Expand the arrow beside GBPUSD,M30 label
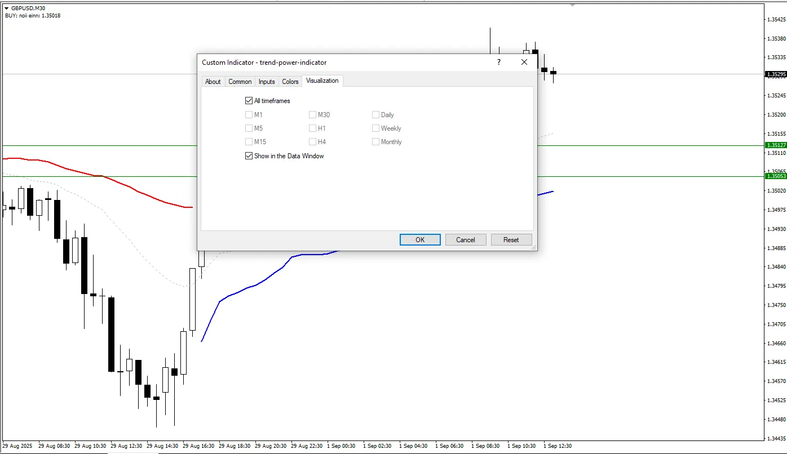This screenshot has height=454, width=787. (x=6, y=8)
